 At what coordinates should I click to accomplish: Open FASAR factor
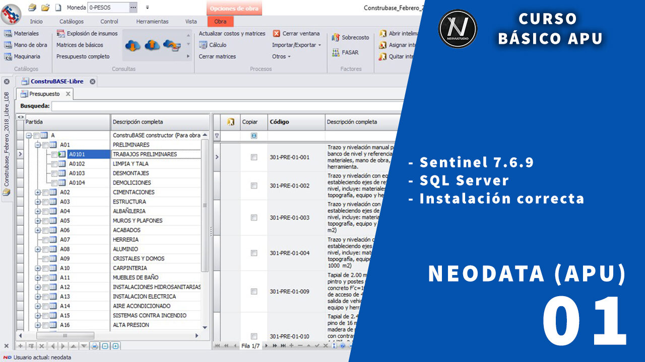pyautogui.click(x=345, y=52)
